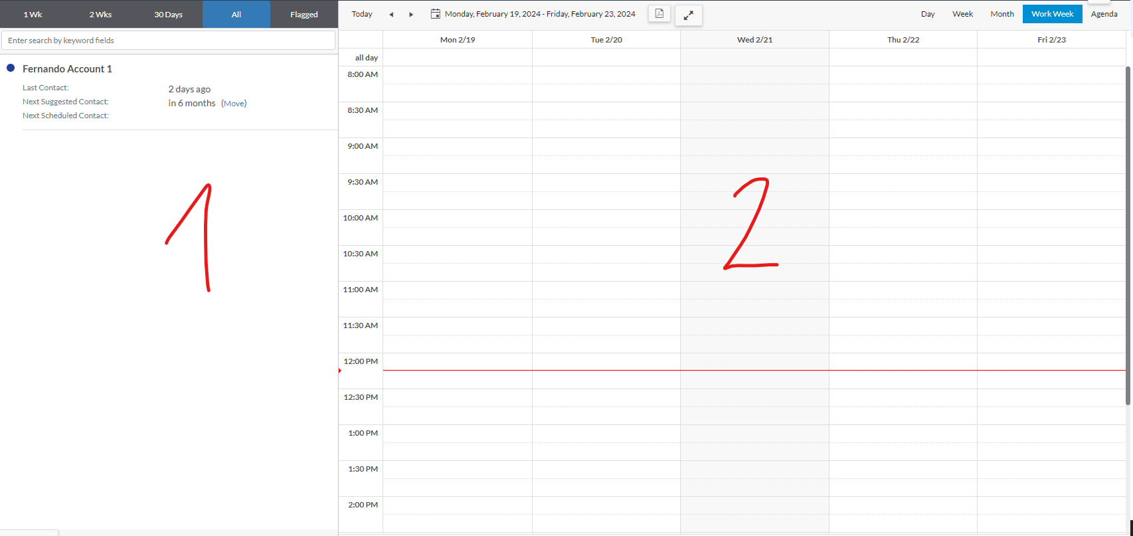
Task: Click the calendar vertical scrollbar
Action: pos(1128,232)
